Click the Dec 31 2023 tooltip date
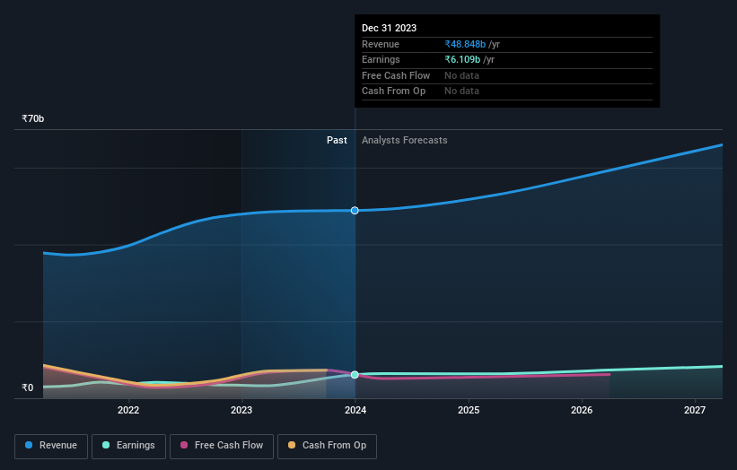Screen dimensions: 737x470 [x=390, y=28]
